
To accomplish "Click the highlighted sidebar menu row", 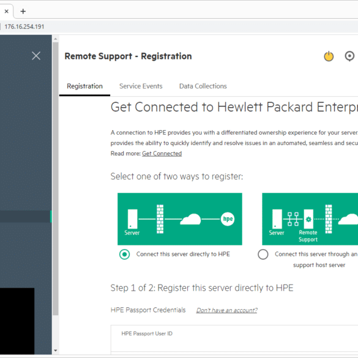I will [26, 216].
